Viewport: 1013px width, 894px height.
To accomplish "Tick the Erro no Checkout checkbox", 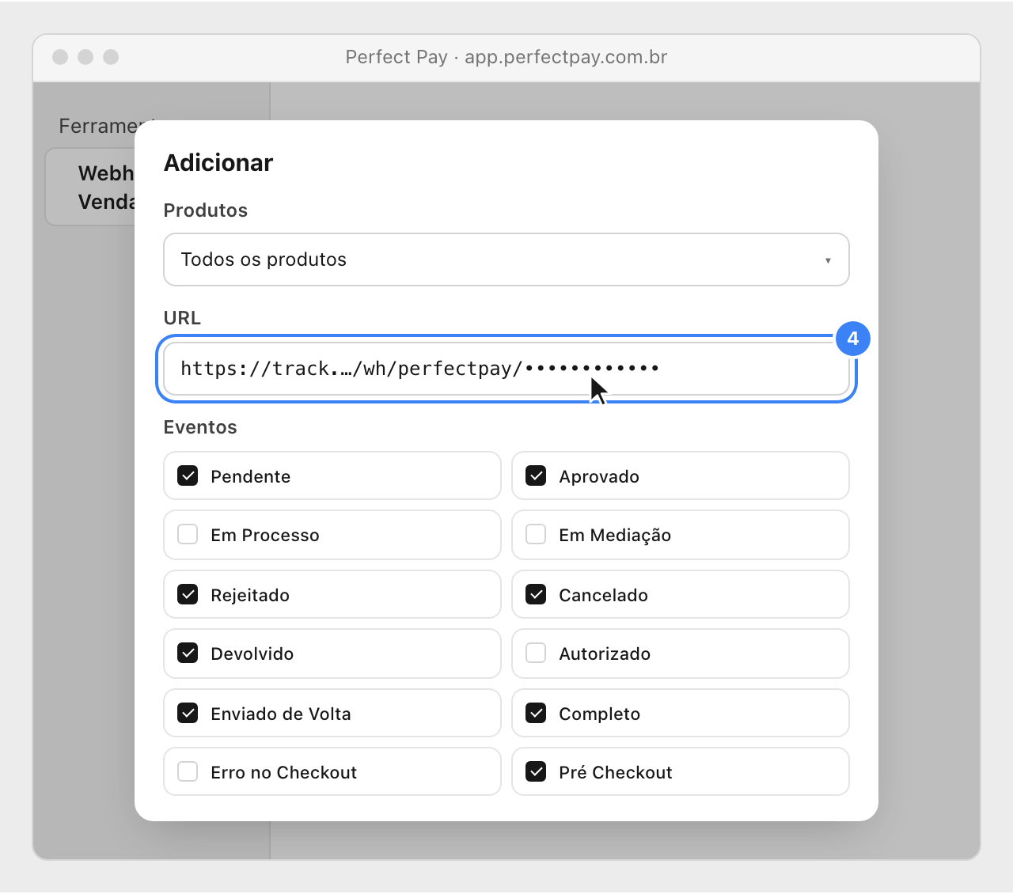I will 188,771.
